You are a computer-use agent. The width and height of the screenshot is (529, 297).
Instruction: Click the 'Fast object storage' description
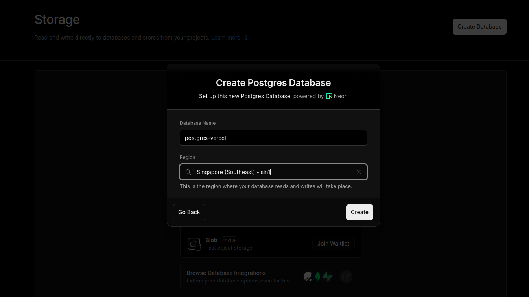tap(229, 248)
